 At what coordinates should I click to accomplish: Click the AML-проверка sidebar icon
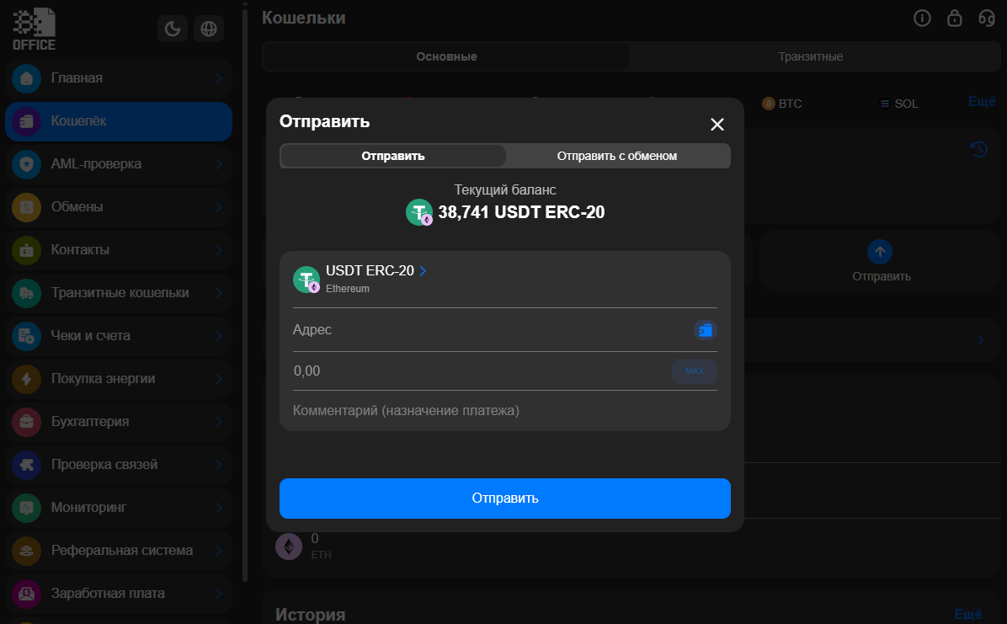tap(27, 164)
